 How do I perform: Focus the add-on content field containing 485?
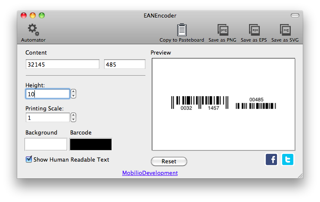tap(125, 64)
